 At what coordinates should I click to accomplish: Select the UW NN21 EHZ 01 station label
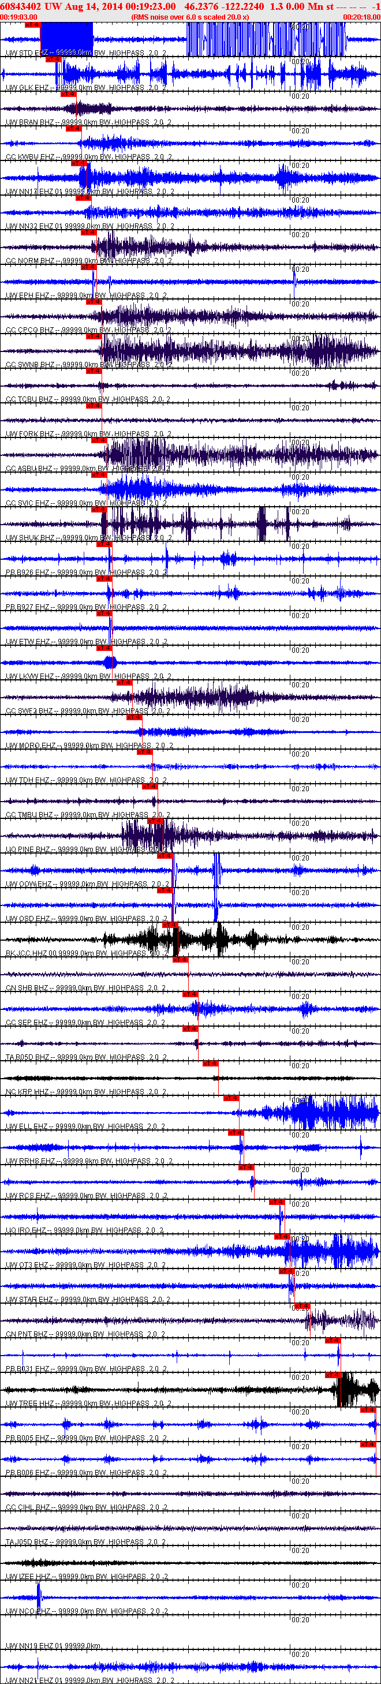point(89,1681)
